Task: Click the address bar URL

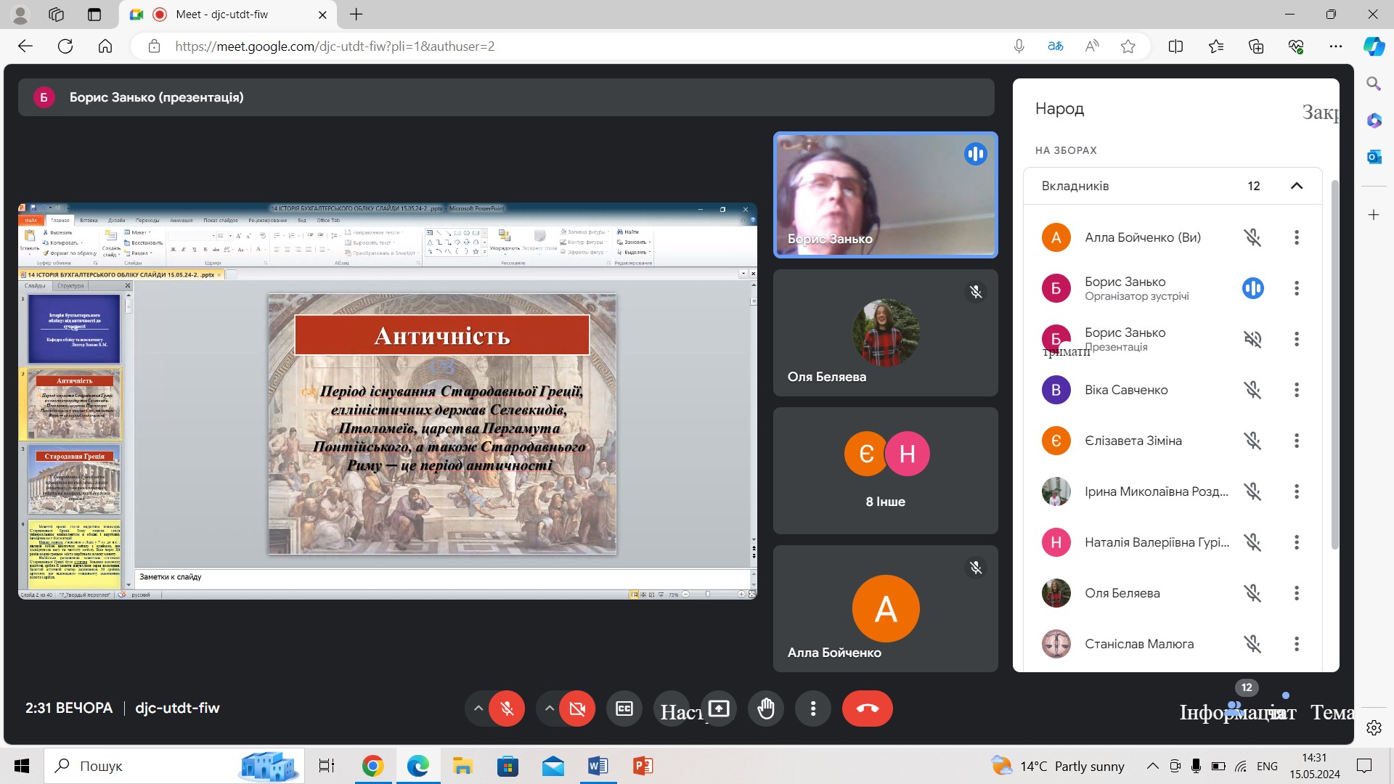Action: [335, 46]
